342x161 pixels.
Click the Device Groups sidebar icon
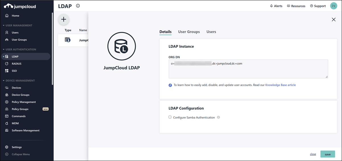click(x=7, y=95)
